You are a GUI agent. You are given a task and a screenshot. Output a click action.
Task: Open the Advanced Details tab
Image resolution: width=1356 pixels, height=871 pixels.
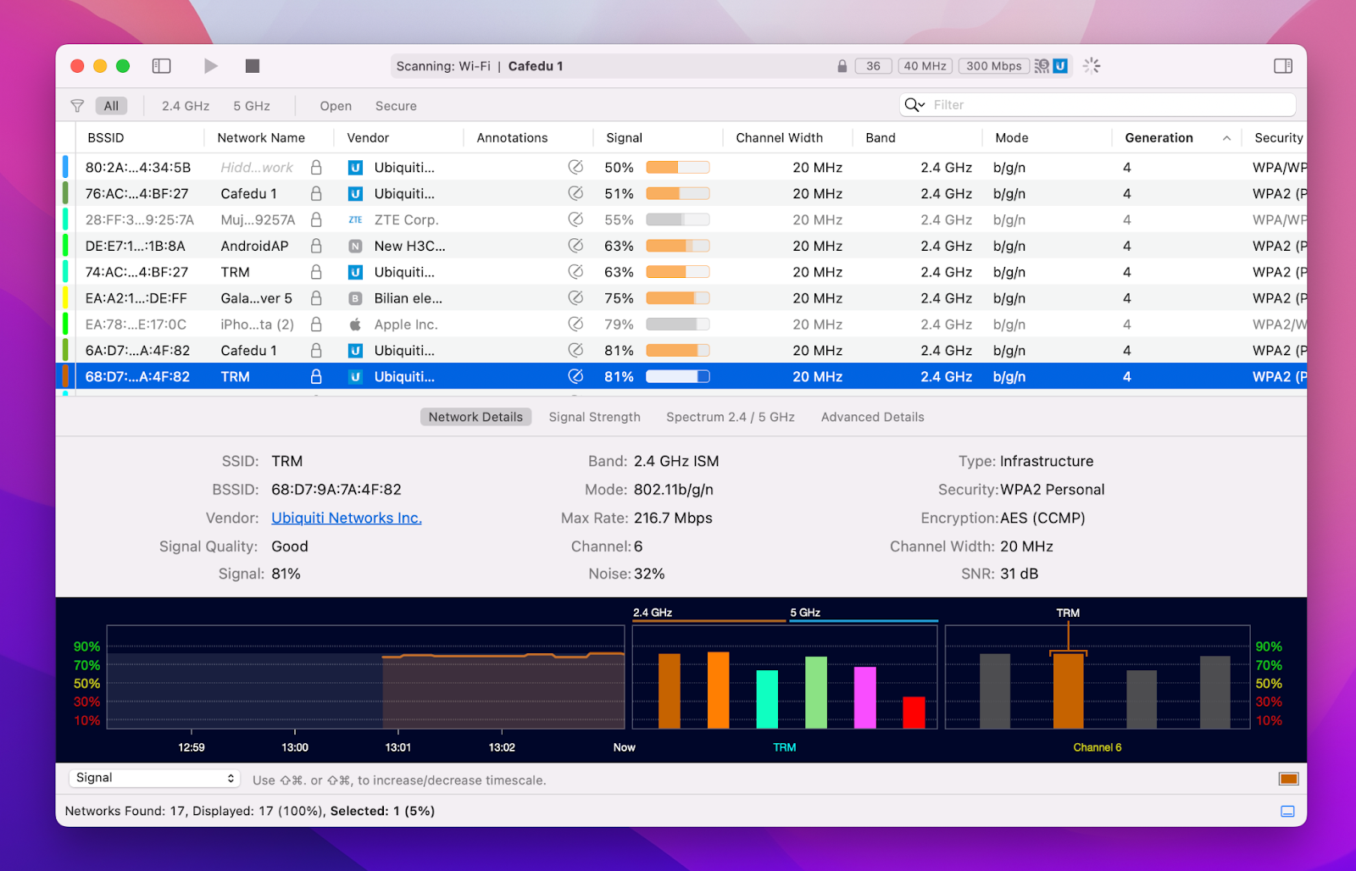872,417
